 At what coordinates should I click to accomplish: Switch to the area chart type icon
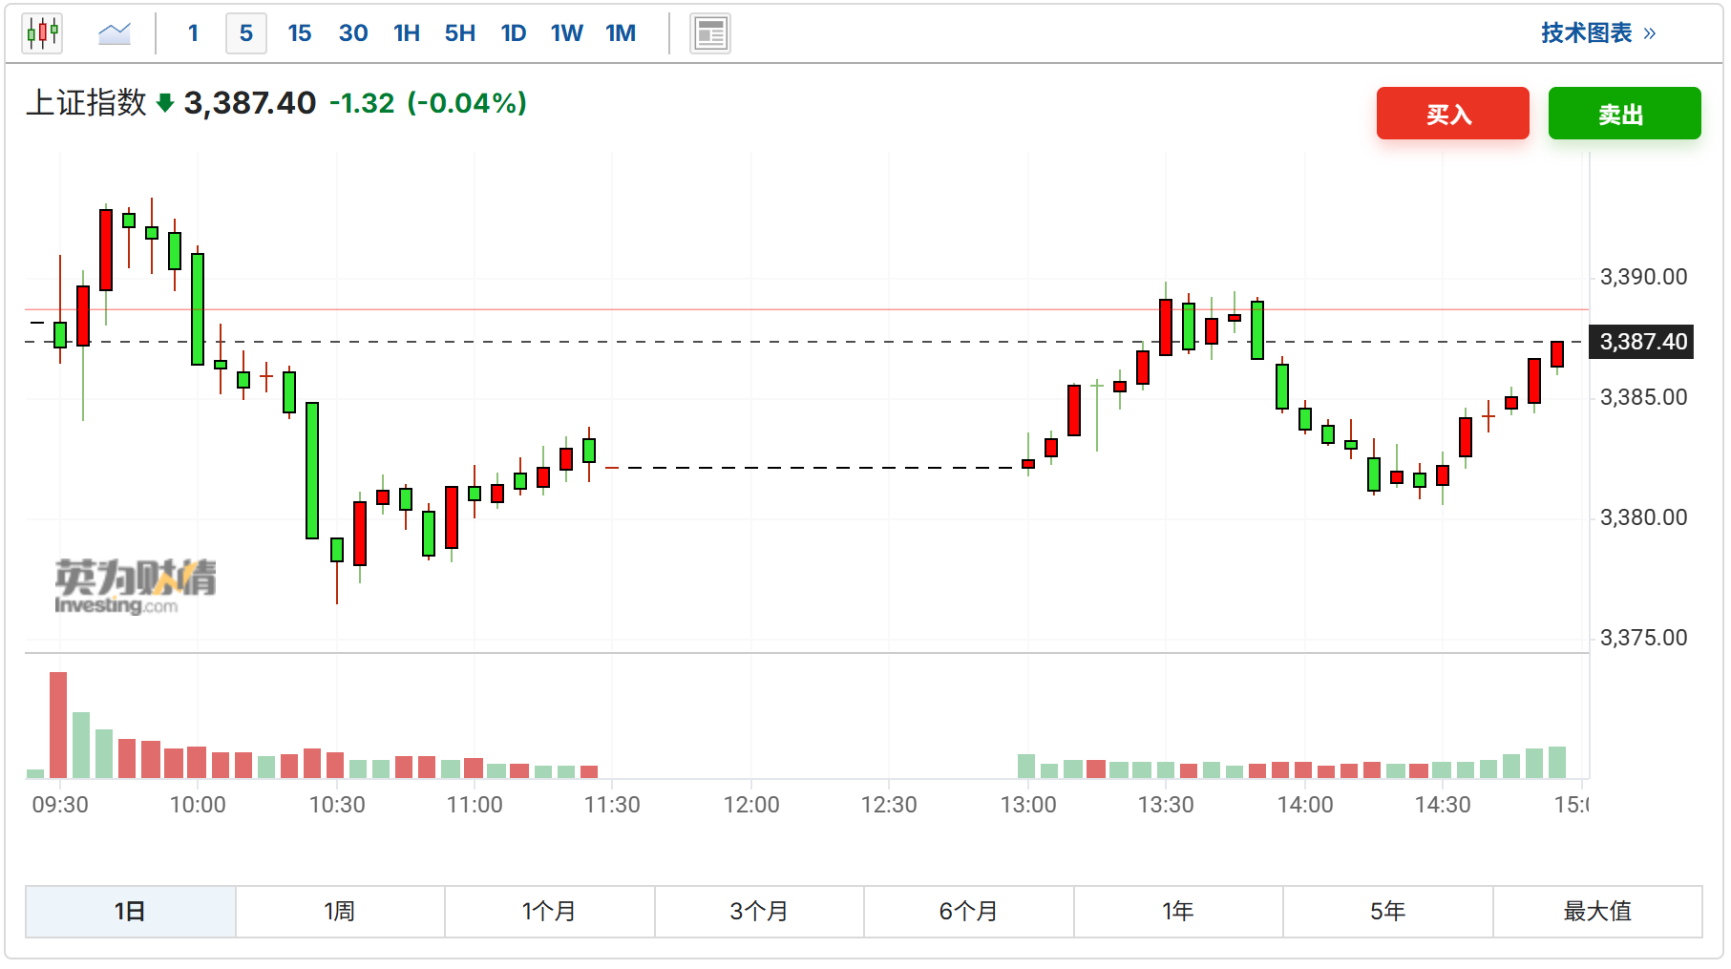click(x=115, y=33)
